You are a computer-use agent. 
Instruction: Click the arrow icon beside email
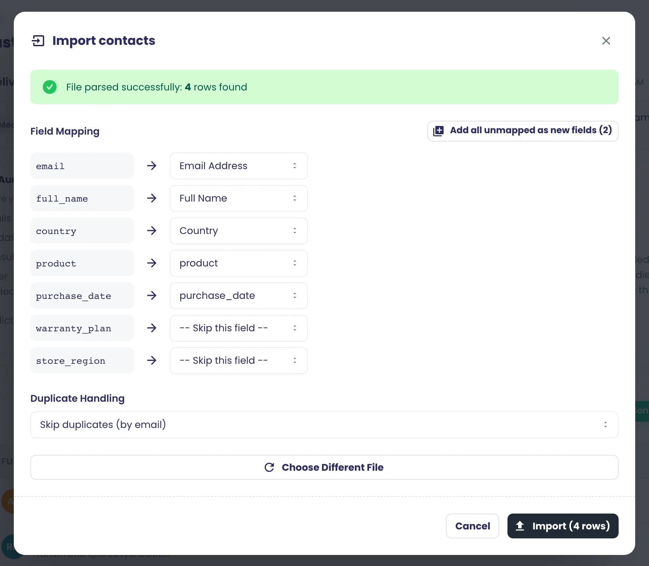tap(152, 166)
